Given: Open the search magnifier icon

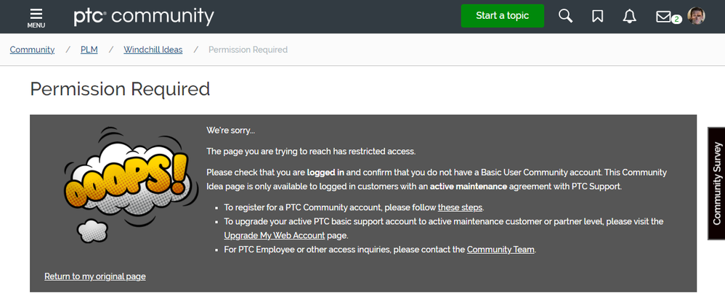Looking at the screenshot, I should tap(565, 16).
